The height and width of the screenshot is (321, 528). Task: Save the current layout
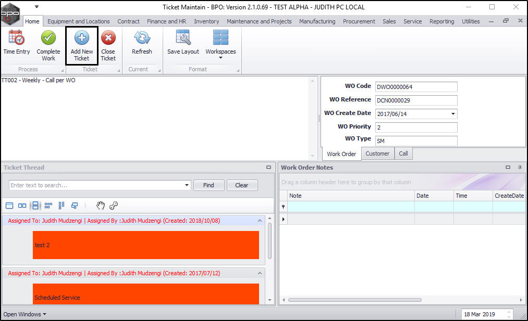point(183,43)
